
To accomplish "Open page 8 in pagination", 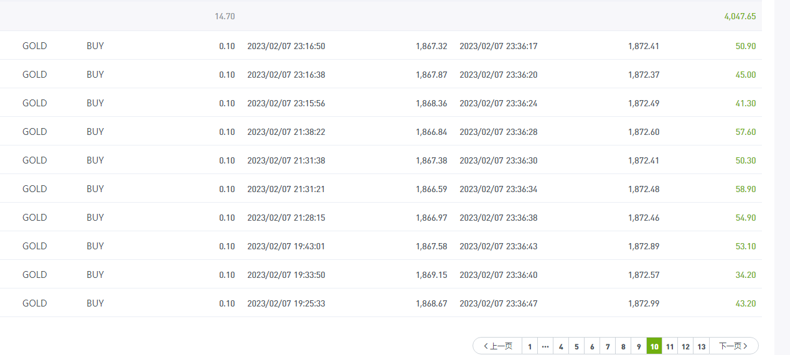I will pyautogui.click(x=623, y=346).
